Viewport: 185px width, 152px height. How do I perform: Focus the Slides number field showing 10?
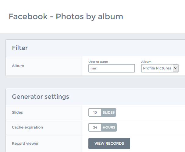click(95, 112)
